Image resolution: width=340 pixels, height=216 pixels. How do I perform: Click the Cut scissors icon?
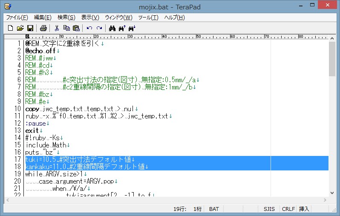[57, 28]
